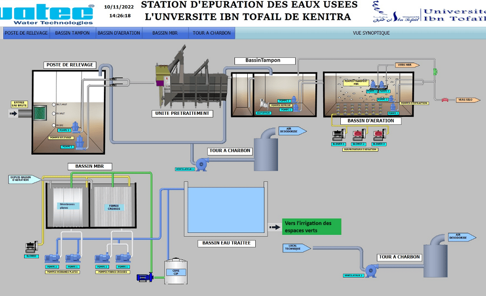Click the dark blue CIP pump
The height and width of the screenshot is (296, 486).
pos(145,277)
